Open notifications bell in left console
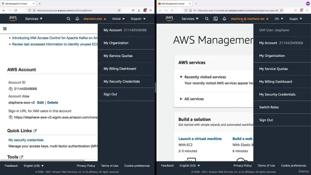Viewport: 311px width, 175px height. [x=77, y=18]
